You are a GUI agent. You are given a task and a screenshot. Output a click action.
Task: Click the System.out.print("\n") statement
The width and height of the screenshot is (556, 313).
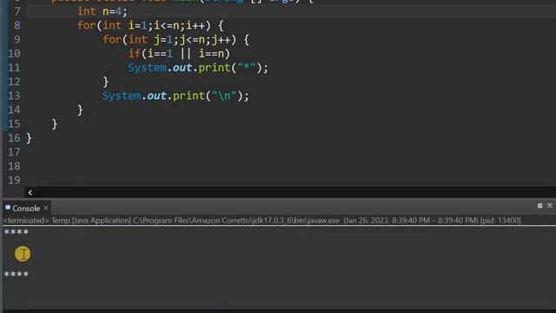(175, 96)
